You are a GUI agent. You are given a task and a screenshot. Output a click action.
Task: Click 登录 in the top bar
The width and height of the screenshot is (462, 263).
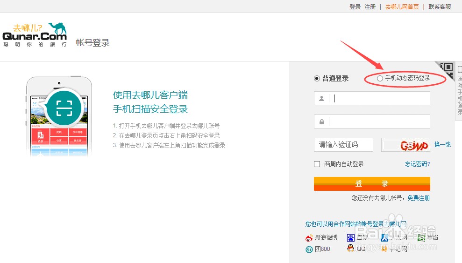point(355,7)
